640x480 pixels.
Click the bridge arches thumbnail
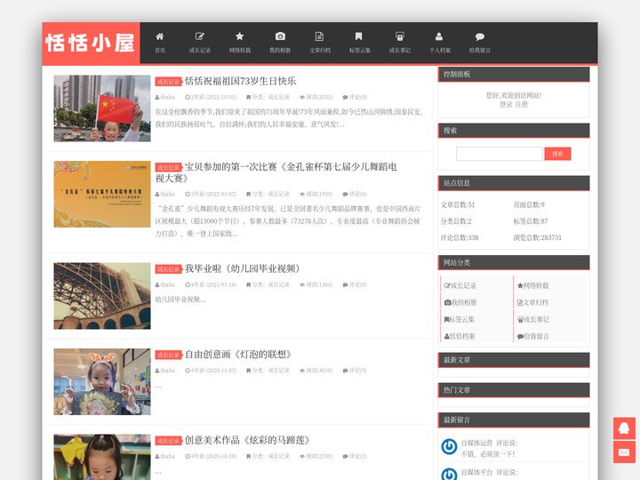click(x=102, y=295)
